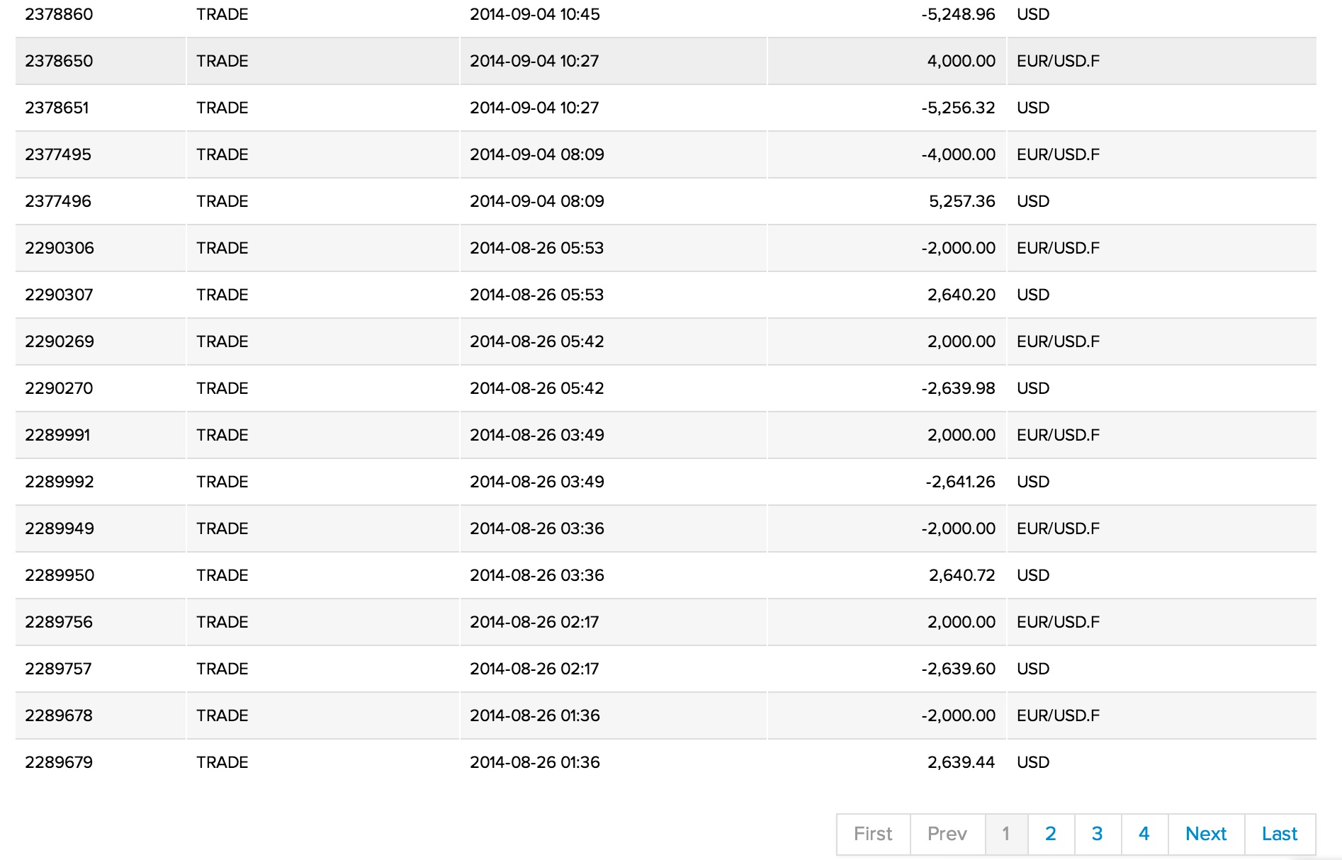
Task: Select transaction ID 2290306
Action: [x=60, y=248]
